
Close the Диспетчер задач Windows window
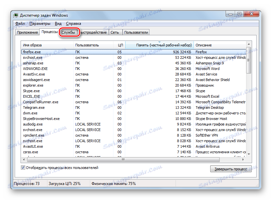(251, 14)
